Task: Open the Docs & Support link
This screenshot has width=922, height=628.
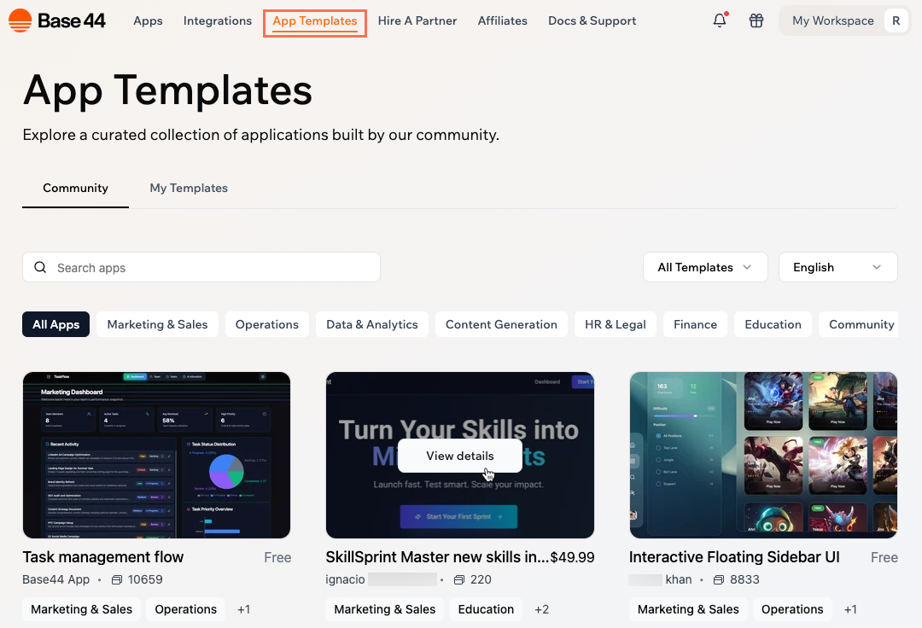Action: [592, 20]
